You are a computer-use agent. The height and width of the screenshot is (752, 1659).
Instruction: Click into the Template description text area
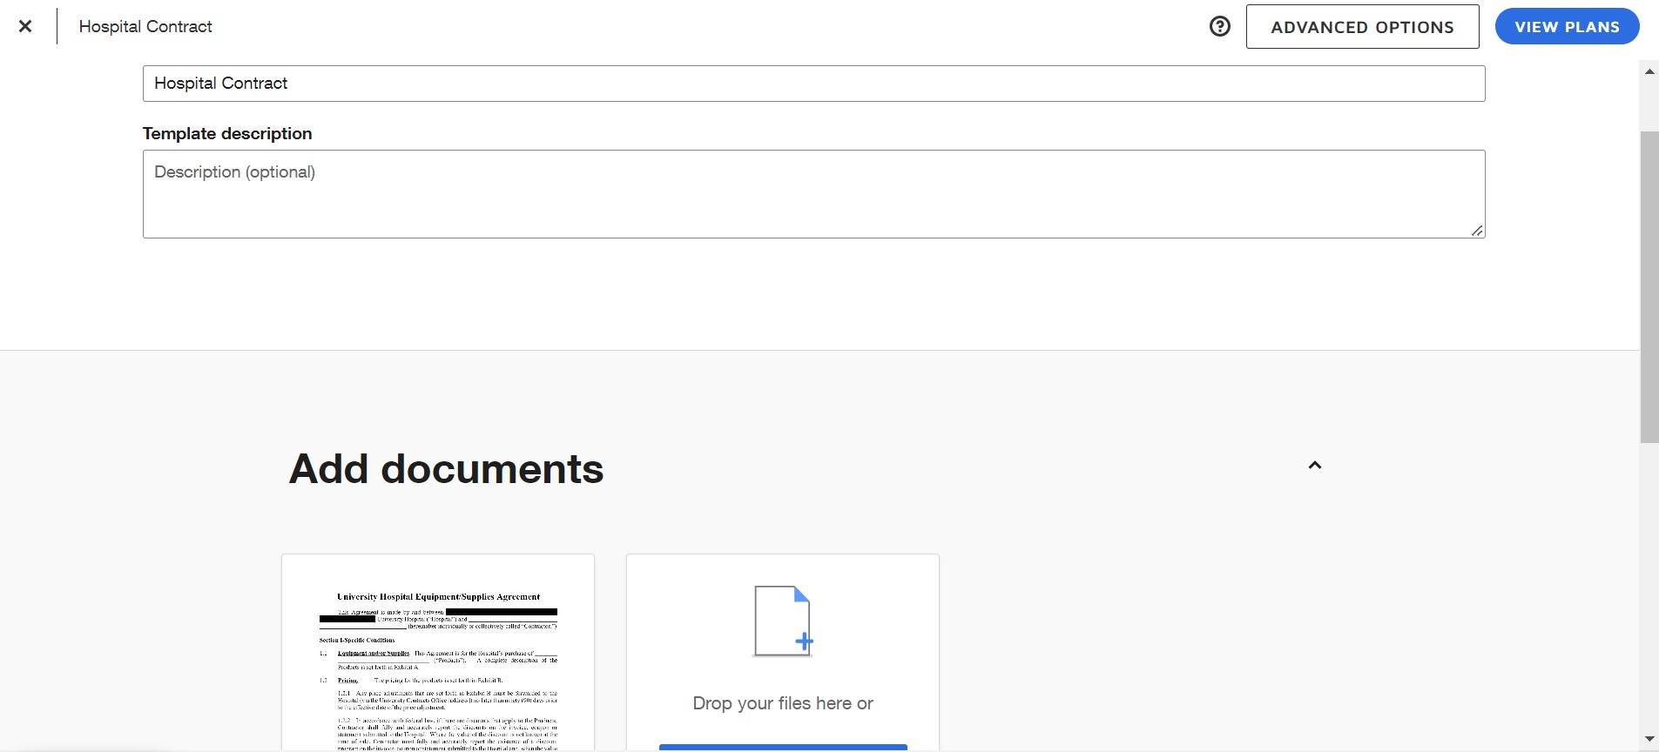(813, 193)
